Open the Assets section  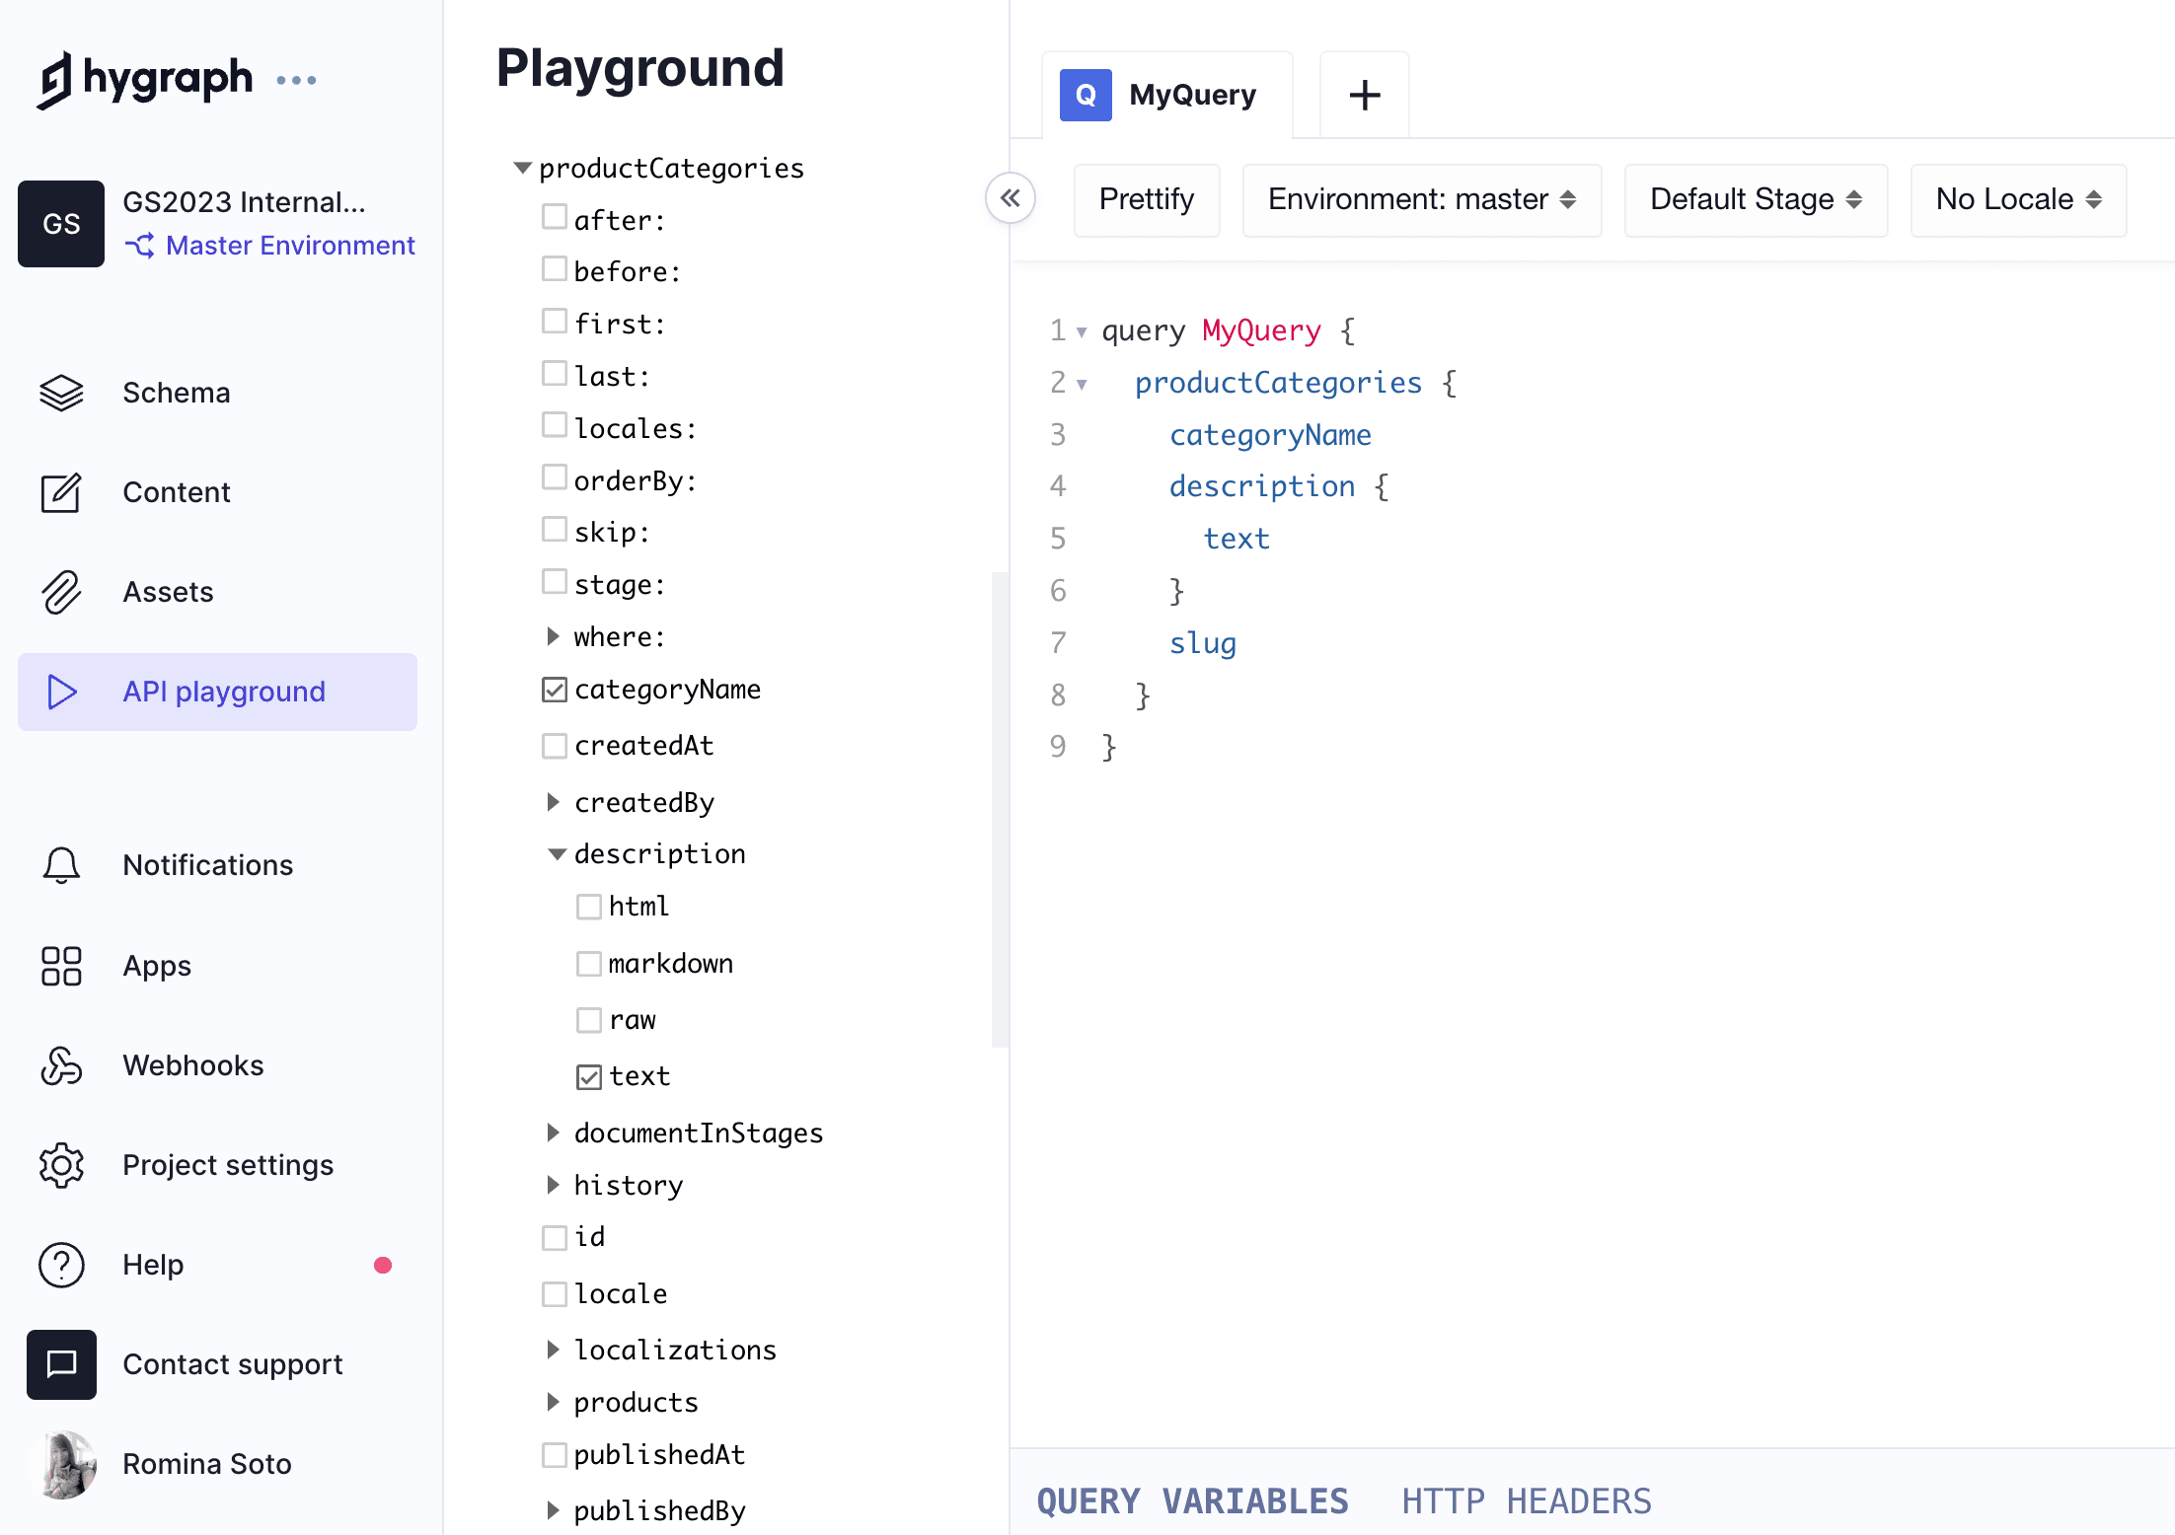tap(168, 592)
